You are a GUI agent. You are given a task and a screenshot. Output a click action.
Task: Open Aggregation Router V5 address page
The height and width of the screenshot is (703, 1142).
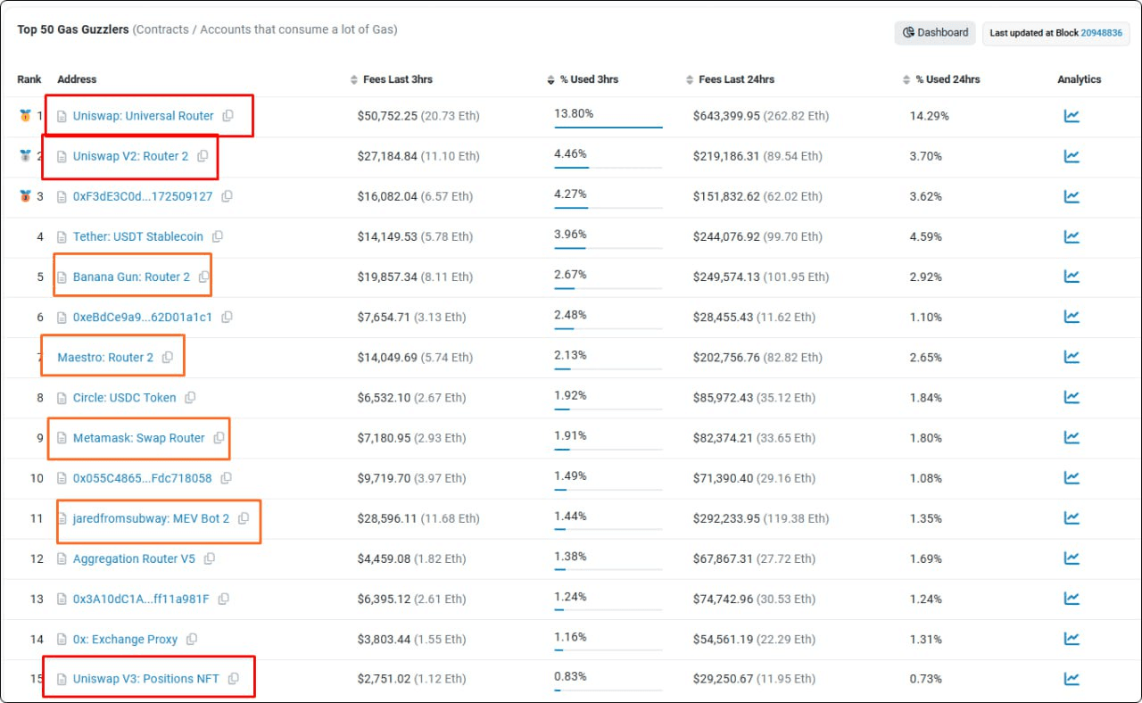click(x=134, y=558)
